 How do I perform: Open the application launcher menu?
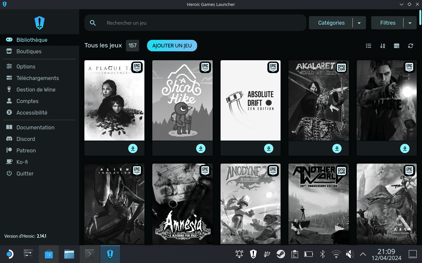pos(10,254)
